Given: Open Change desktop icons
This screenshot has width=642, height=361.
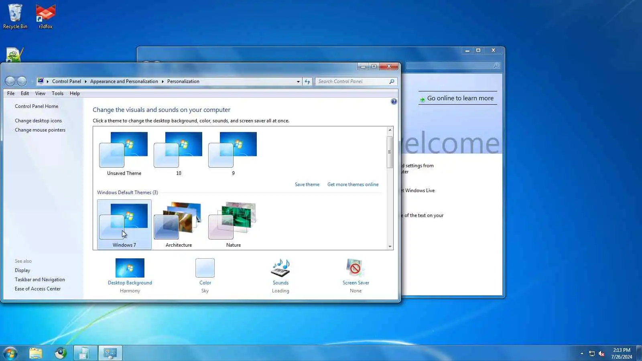Looking at the screenshot, I should click(38, 121).
